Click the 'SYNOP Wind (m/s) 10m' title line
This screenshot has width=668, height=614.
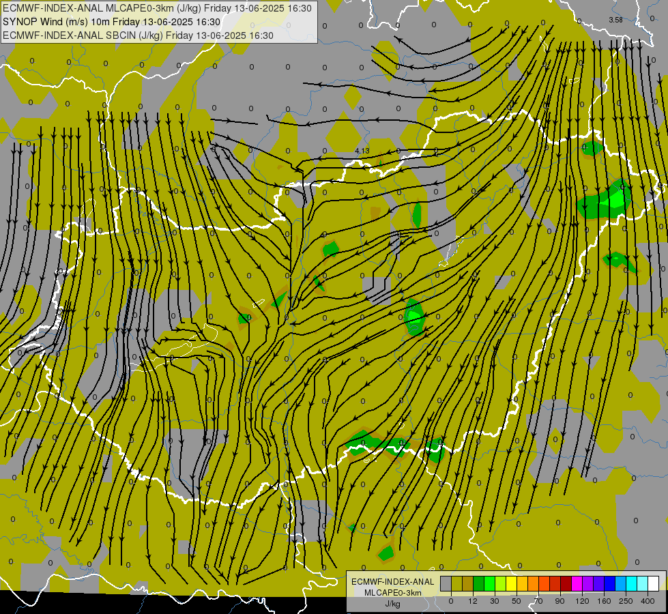pyautogui.click(x=112, y=22)
